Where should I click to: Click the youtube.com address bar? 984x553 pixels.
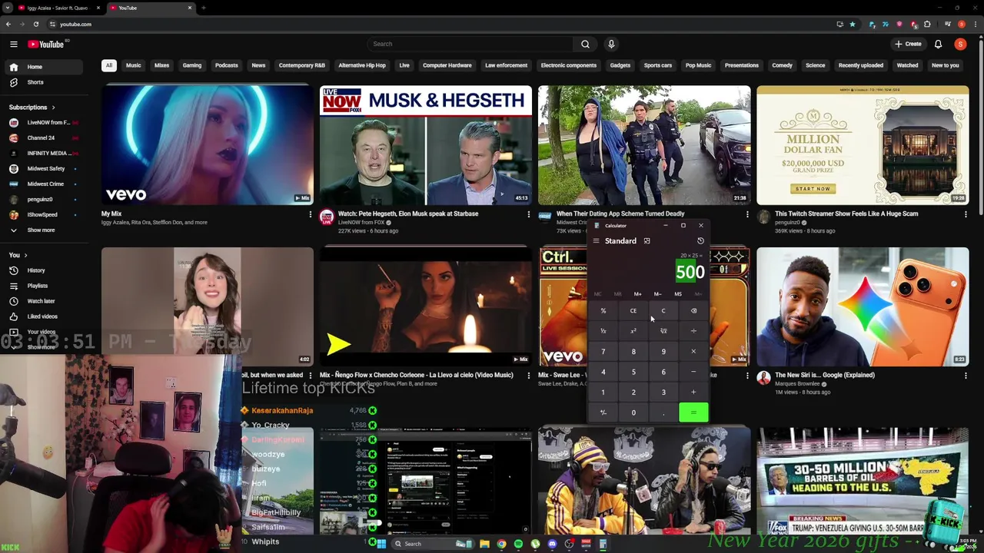click(x=430, y=24)
